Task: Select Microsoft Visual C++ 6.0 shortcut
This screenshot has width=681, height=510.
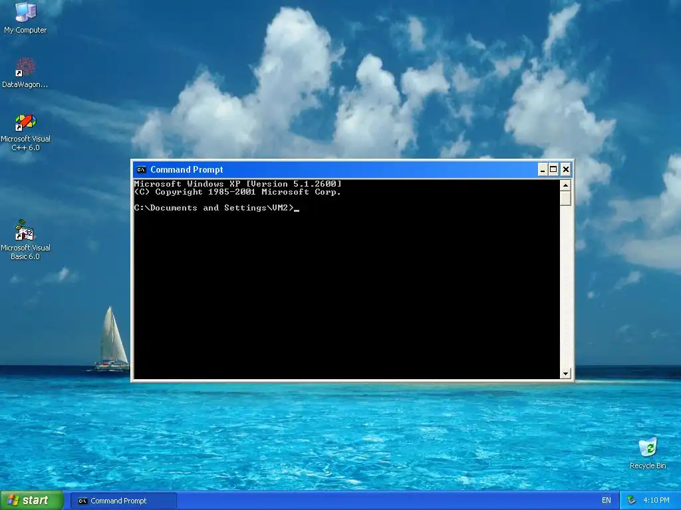Action: 25,132
